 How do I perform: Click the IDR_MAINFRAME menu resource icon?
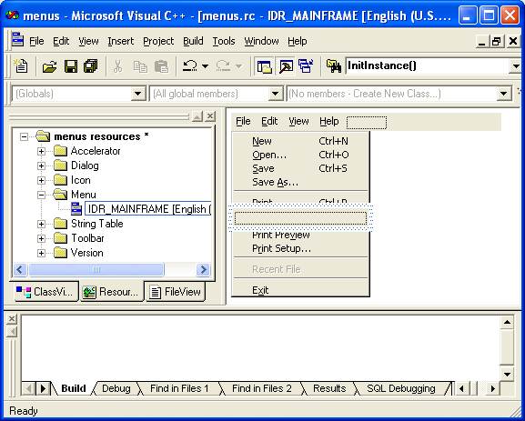click(76, 209)
